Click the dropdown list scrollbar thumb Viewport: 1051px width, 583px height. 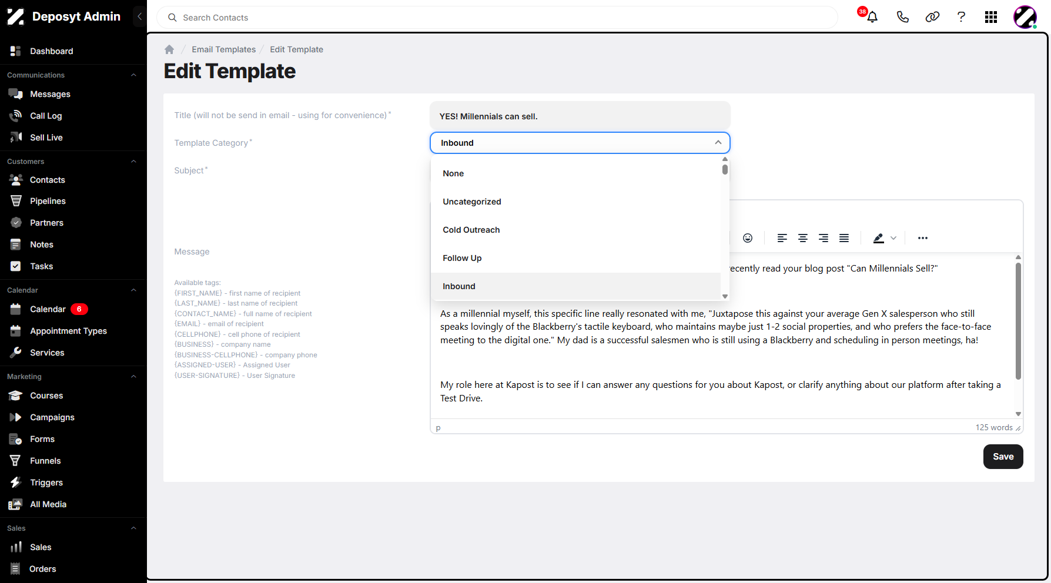pos(725,169)
